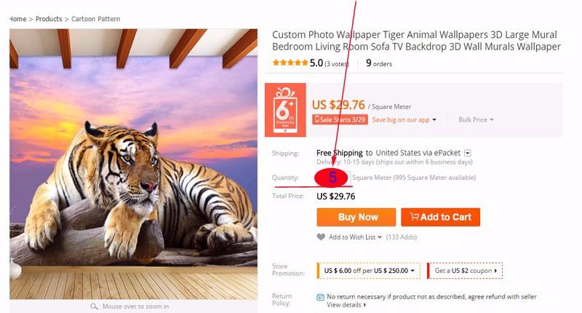Open View details for the return policy
This screenshot has width=582, height=313.
346,305
